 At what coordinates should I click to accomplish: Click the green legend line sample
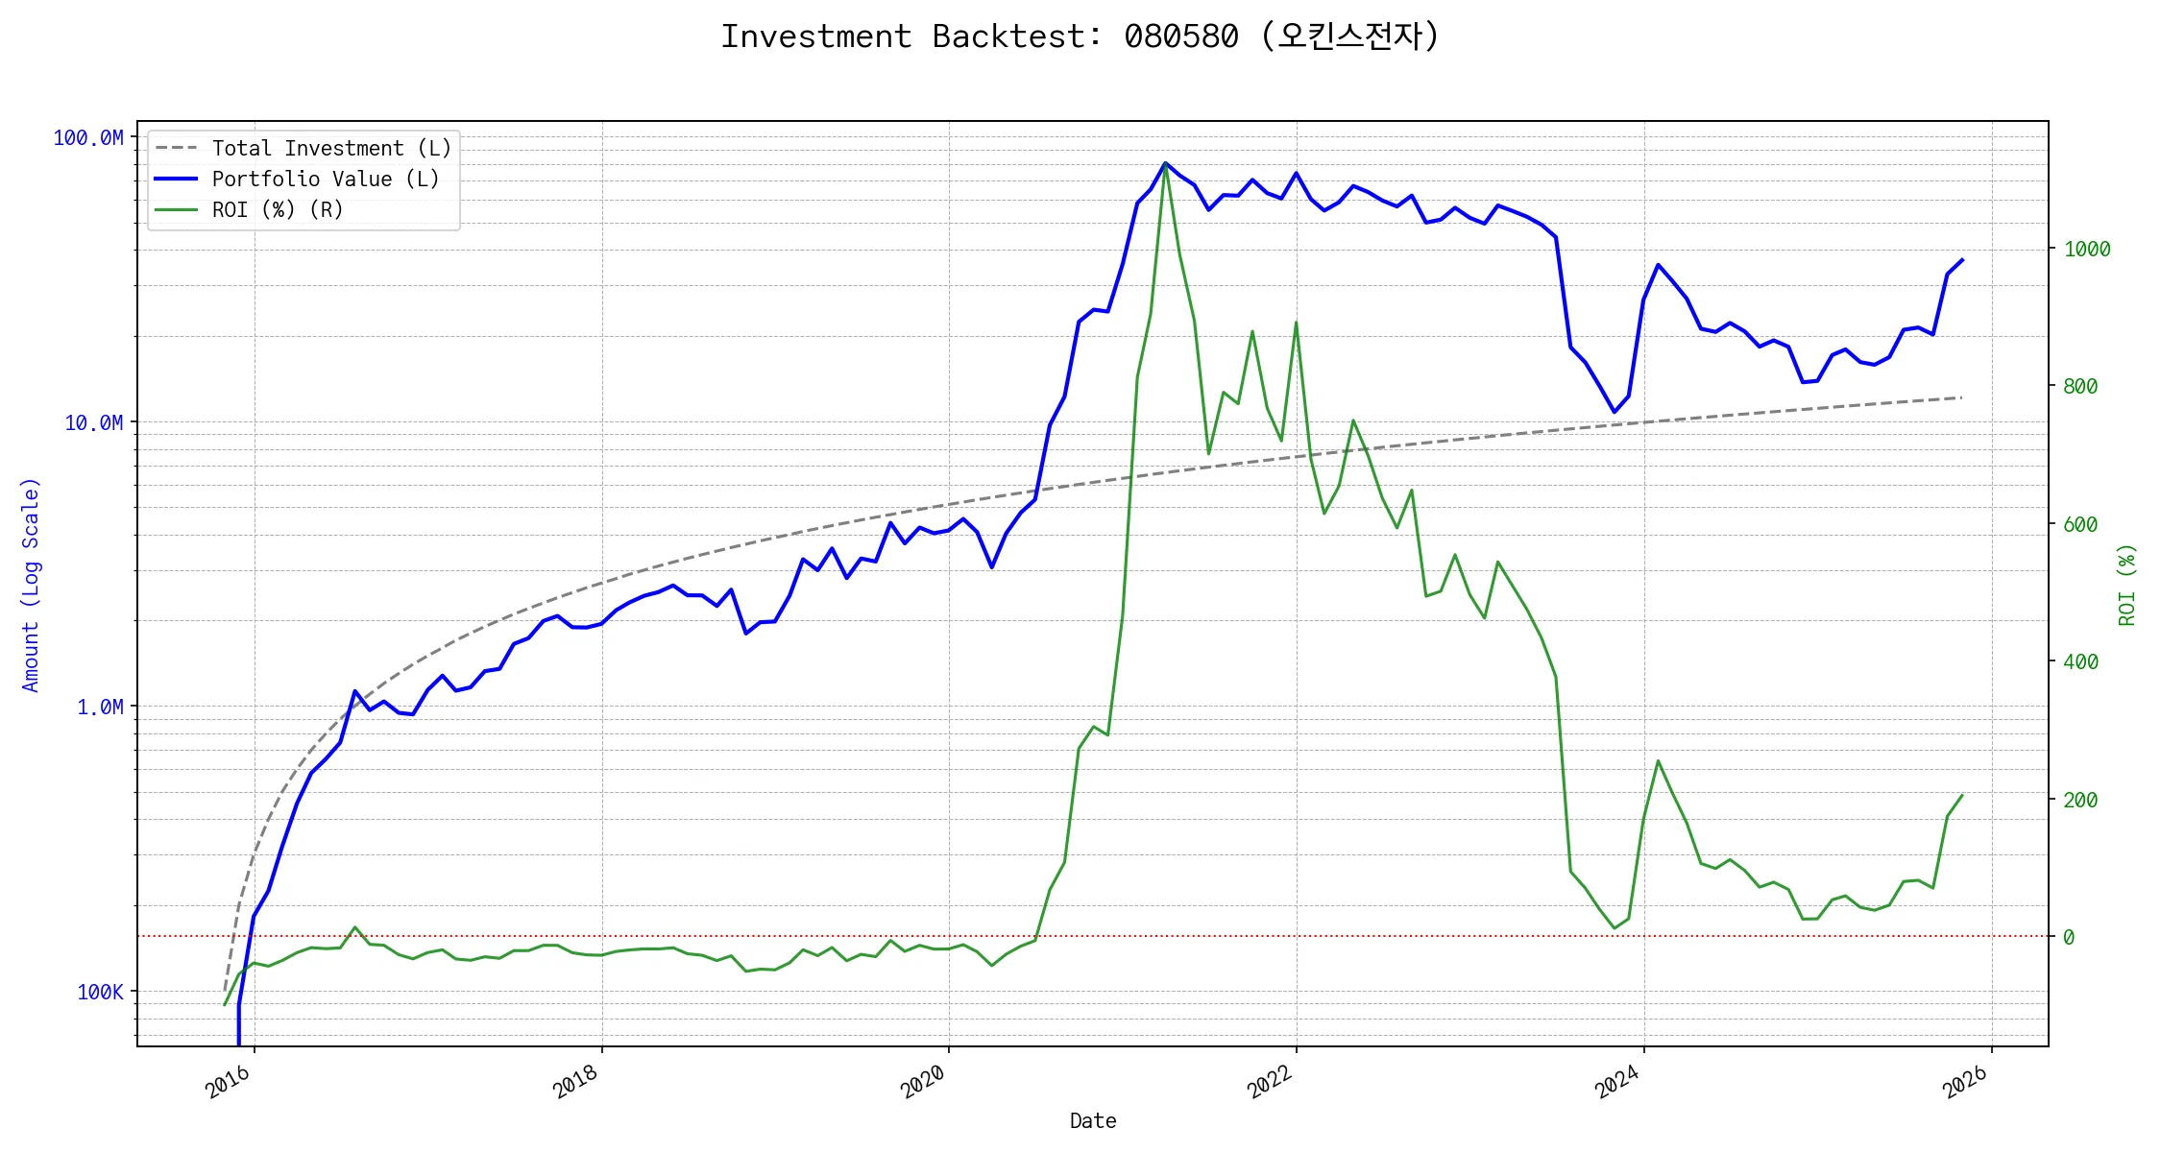point(176,210)
